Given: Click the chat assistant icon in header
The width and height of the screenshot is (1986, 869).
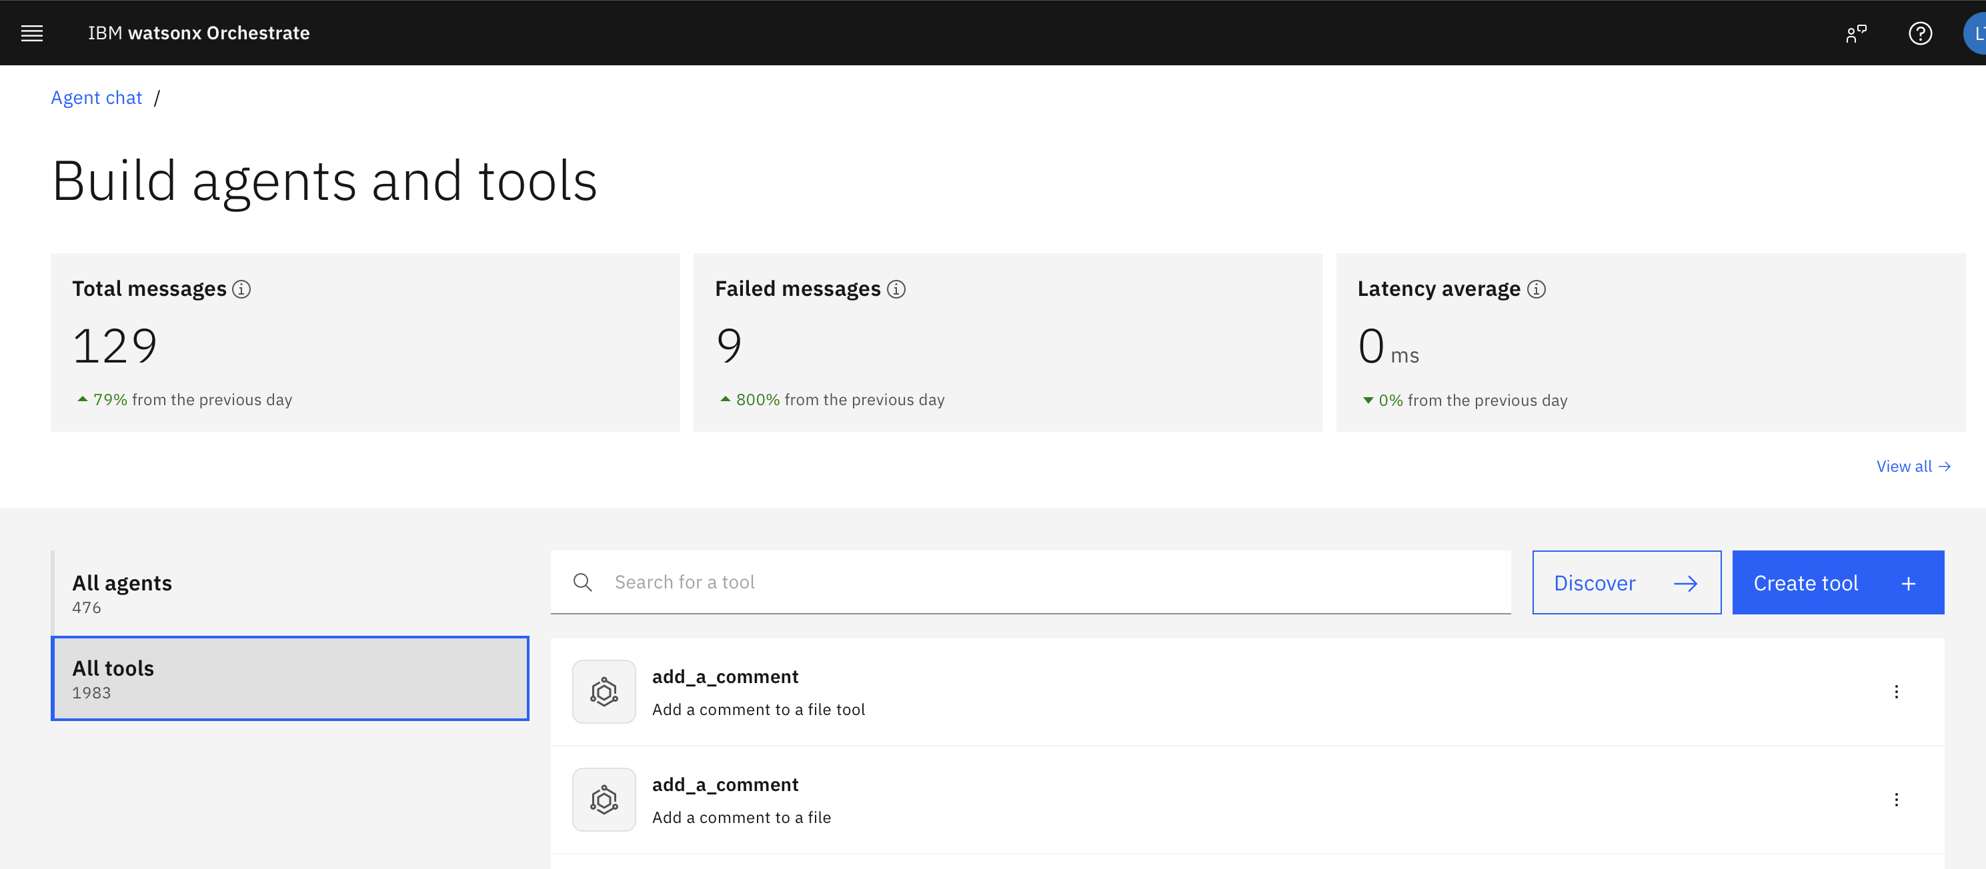Looking at the screenshot, I should 1856,33.
